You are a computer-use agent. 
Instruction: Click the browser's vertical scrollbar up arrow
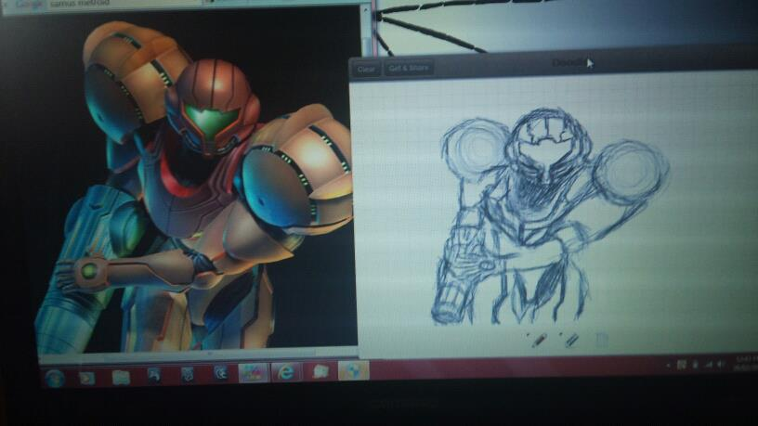pos(365,9)
